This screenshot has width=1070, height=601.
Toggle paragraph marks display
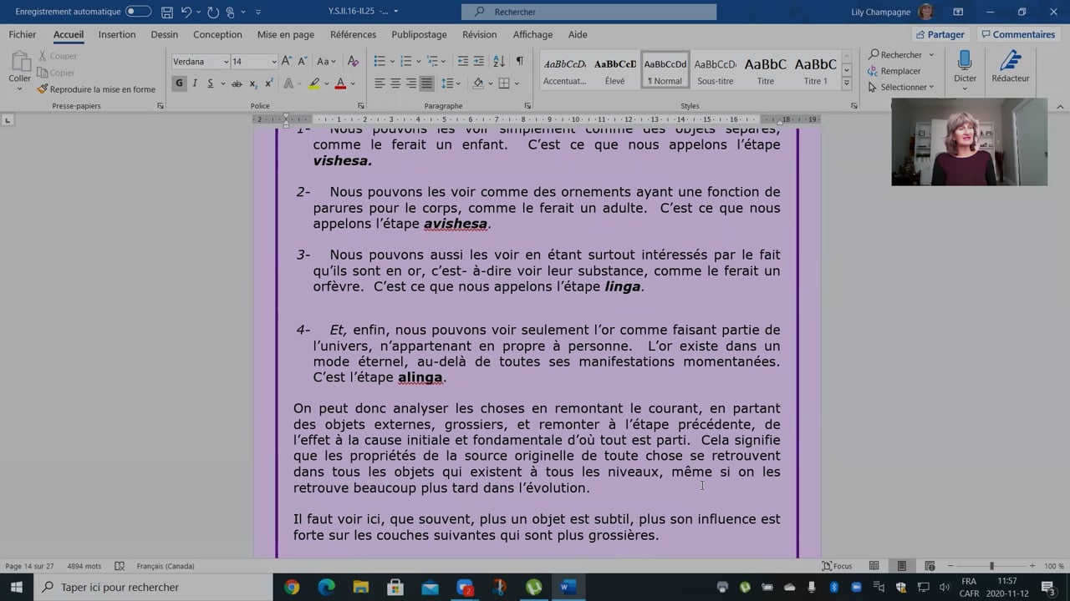point(519,61)
